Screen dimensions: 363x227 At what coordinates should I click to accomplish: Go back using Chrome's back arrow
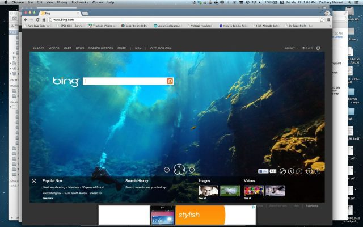(x=26, y=20)
